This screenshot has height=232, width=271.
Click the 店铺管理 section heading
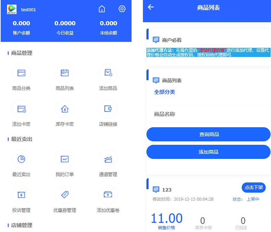tap(22, 225)
